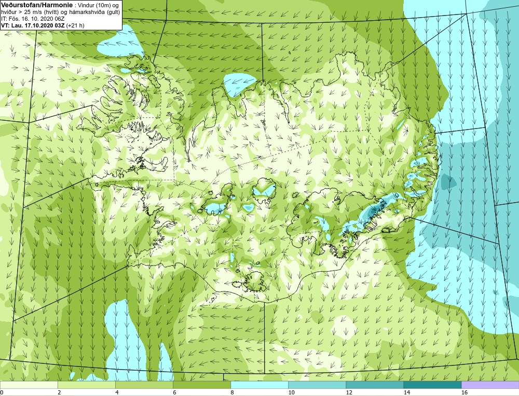This screenshot has height=396, width=519.
Task: Click the 8–10 m/s light cyan swatch
Action: pos(259,385)
